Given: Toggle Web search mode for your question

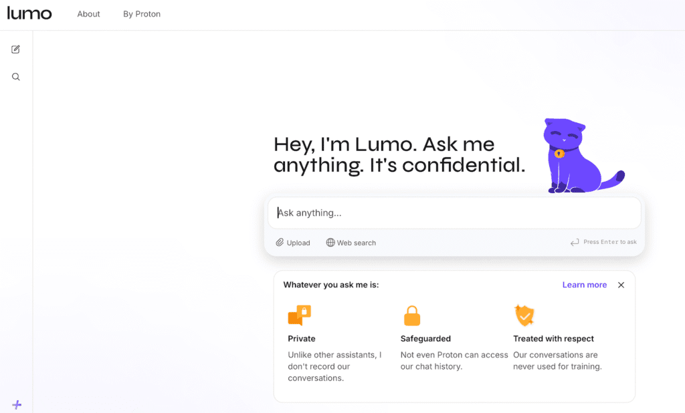Looking at the screenshot, I should pos(351,242).
